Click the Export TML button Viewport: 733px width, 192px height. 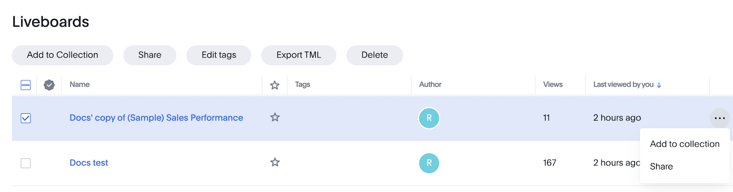299,55
